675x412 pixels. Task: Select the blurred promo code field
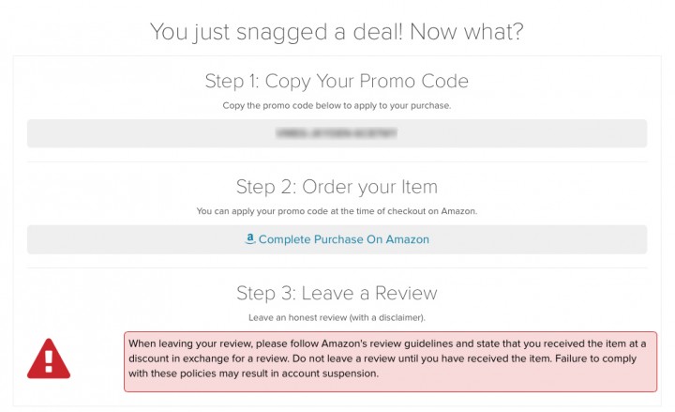click(337, 133)
